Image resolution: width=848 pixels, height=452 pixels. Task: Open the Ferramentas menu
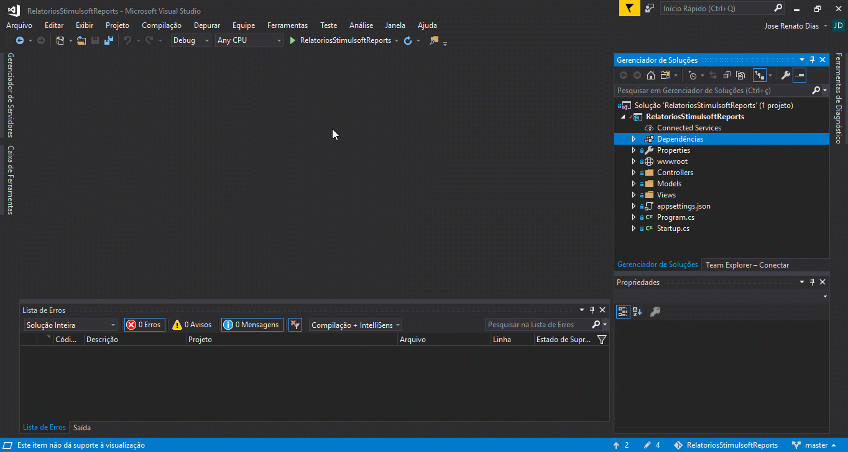(287, 25)
